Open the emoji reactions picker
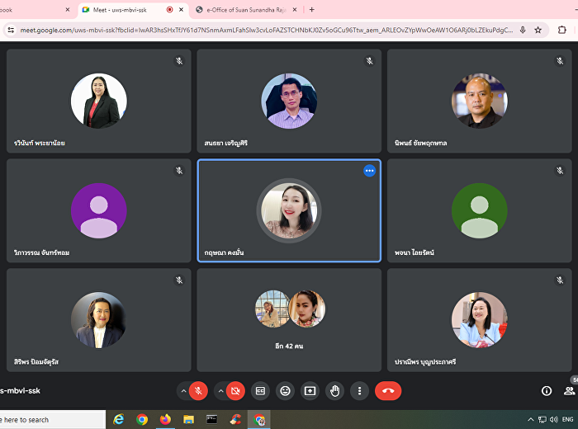This screenshot has height=429, width=578. click(285, 391)
